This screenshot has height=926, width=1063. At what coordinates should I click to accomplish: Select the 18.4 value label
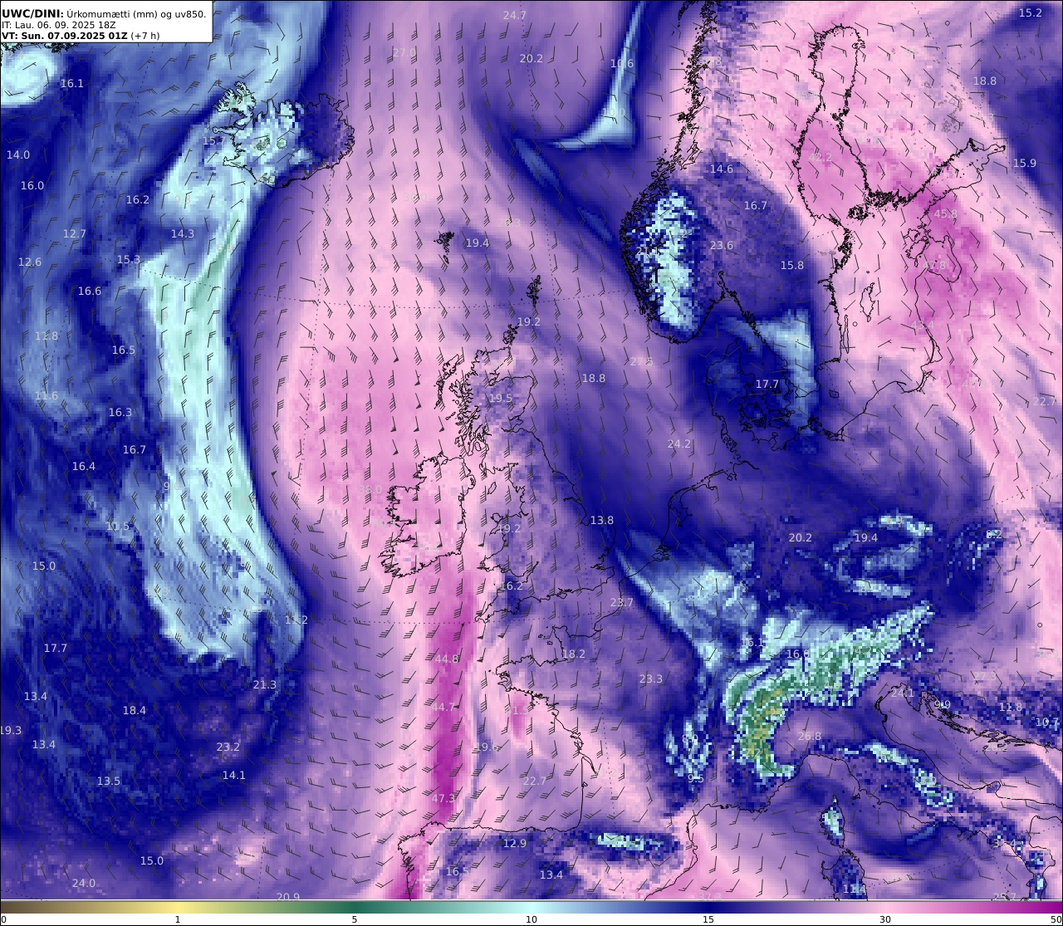[135, 710]
